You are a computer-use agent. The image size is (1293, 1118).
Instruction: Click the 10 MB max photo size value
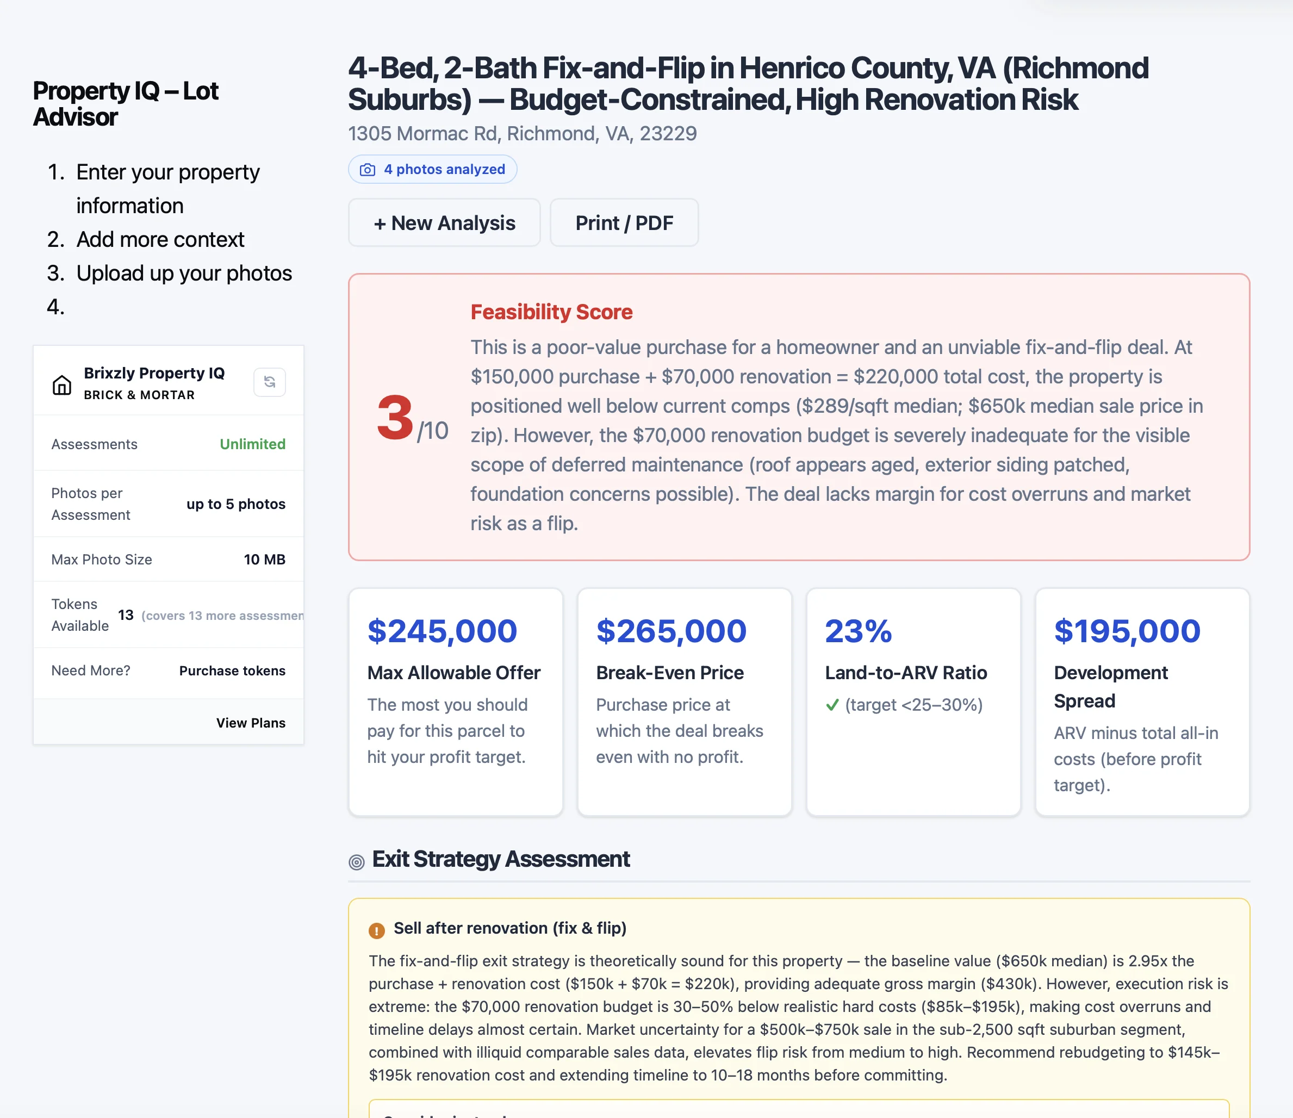point(265,560)
